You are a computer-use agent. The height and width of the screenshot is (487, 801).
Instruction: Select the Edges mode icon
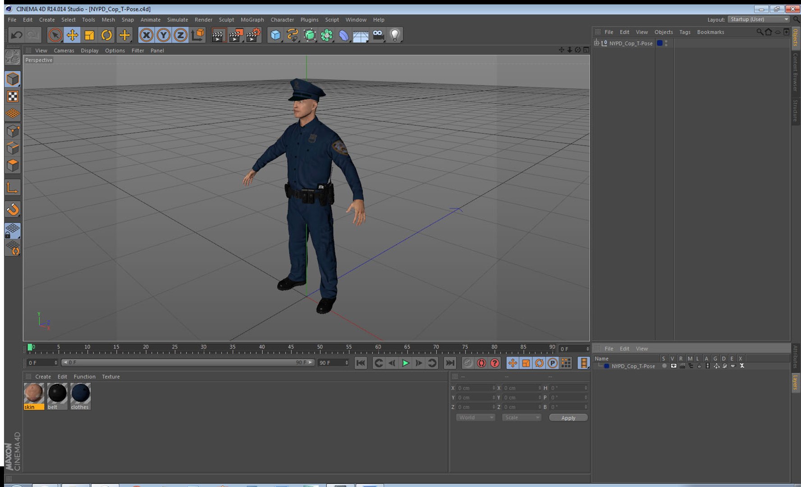[13, 148]
